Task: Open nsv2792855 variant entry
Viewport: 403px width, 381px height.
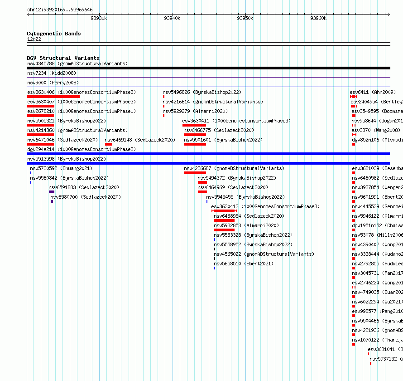Action: tap(378, 264)
